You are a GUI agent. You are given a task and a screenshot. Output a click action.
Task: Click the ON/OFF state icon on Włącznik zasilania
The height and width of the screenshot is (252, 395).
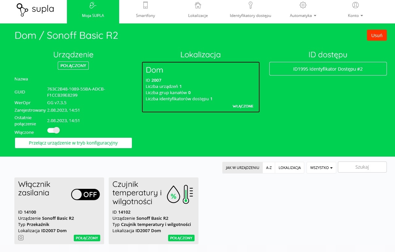coord(86,195)
